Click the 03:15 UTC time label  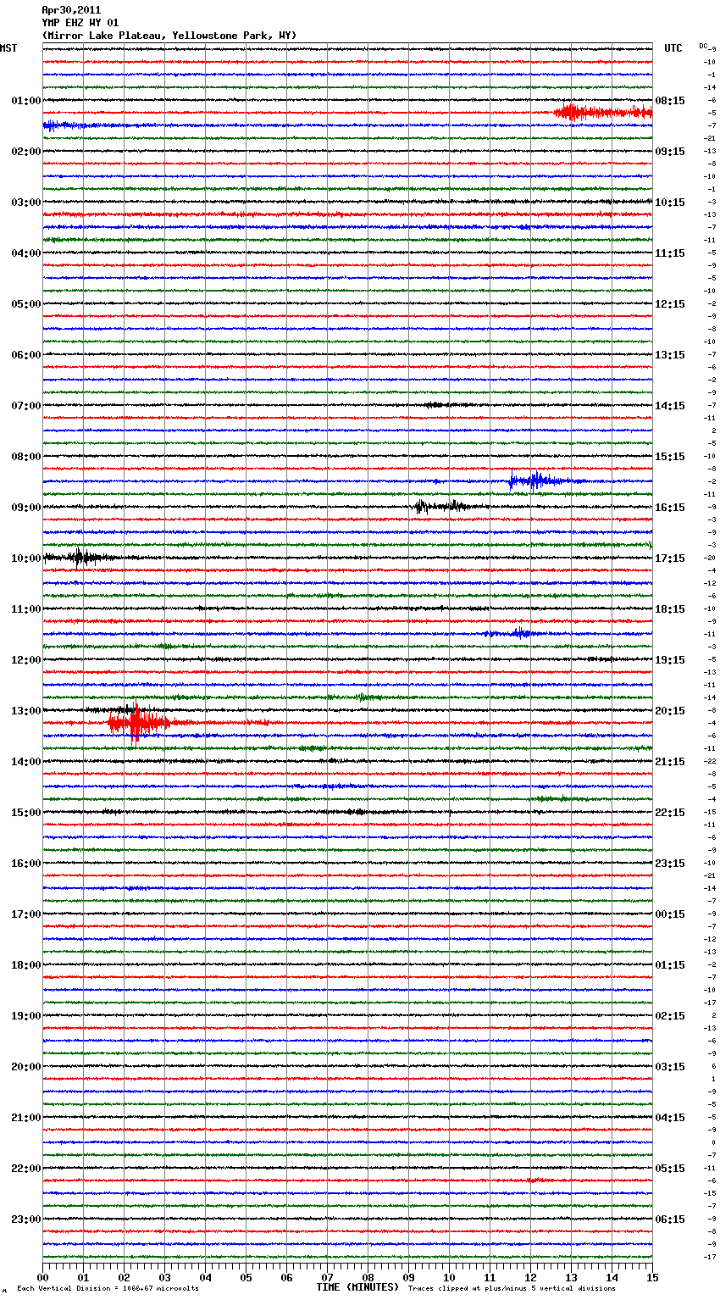point(670,1067)
